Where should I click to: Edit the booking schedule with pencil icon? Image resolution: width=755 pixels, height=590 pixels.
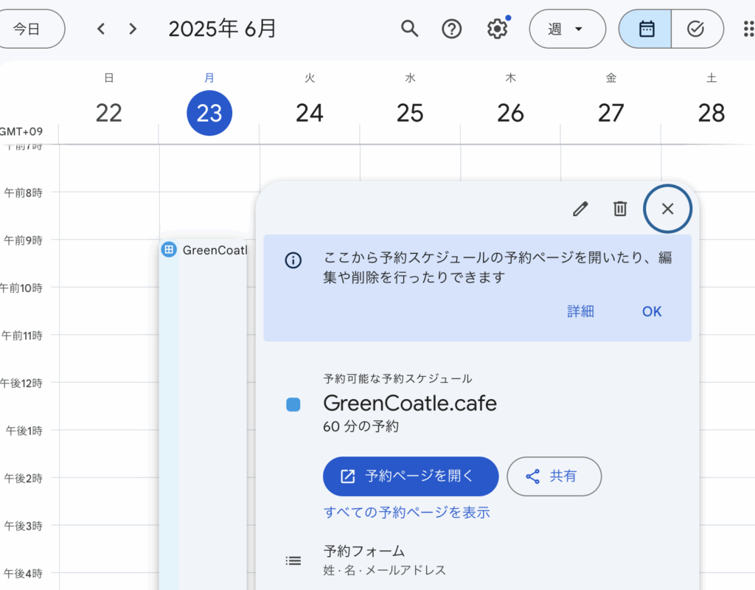click(580, 209)
